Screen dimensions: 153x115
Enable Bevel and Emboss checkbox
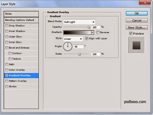(x=7, y=48)
